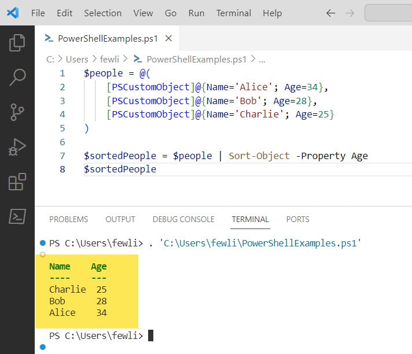
Task: Open the File menu
Action: click(x=38, y=13)
